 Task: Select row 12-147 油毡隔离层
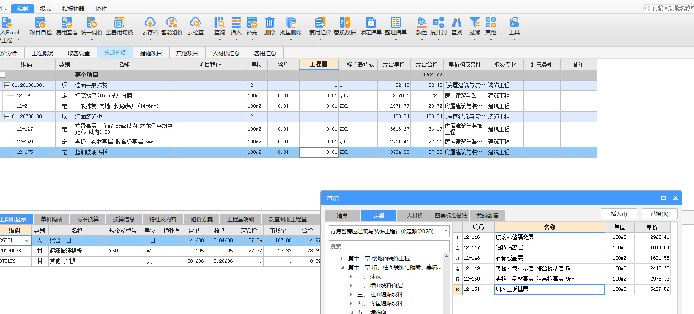(x=561, y=247)
